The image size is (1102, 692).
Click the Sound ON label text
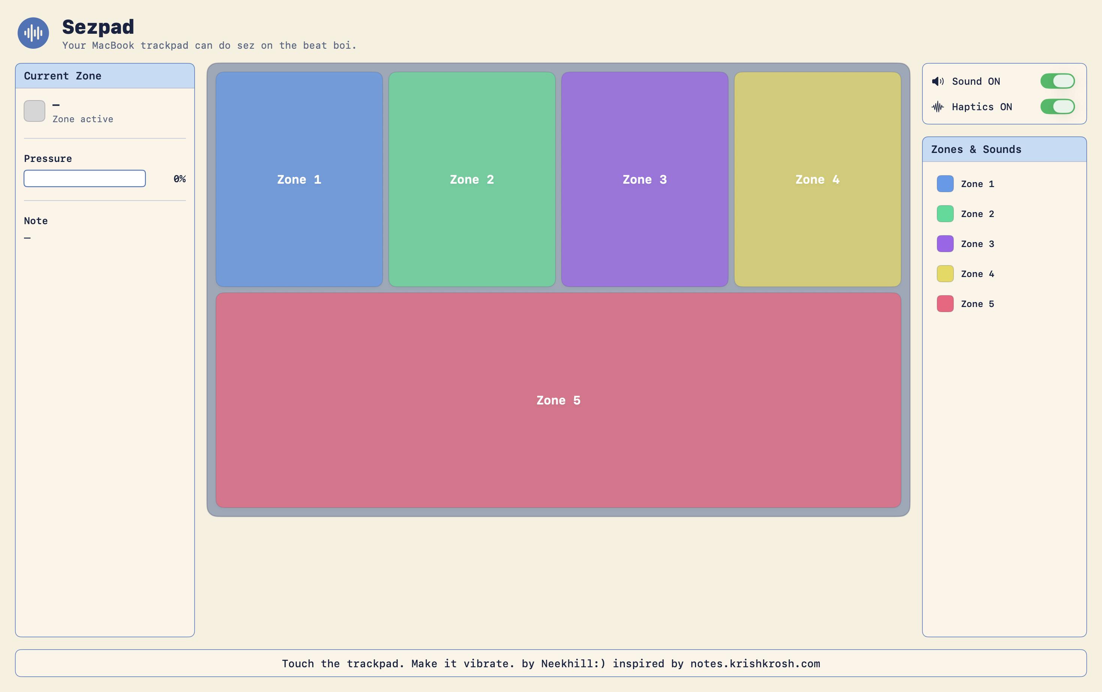pyautogui.click(x=976, y=81)
